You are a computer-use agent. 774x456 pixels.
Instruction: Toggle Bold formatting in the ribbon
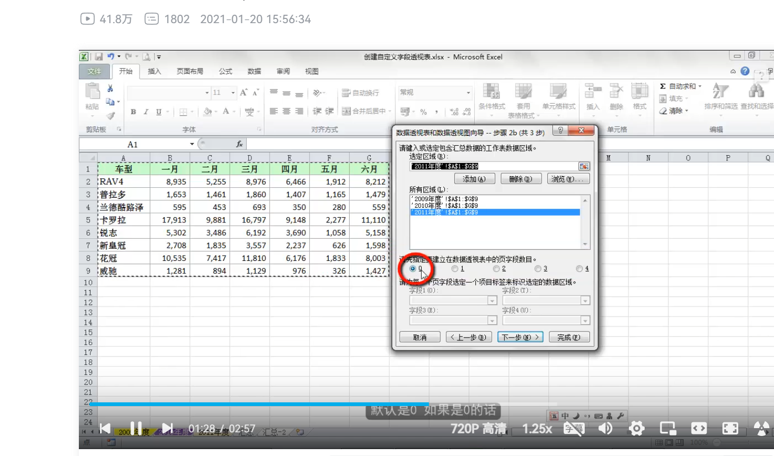[134, 112]
